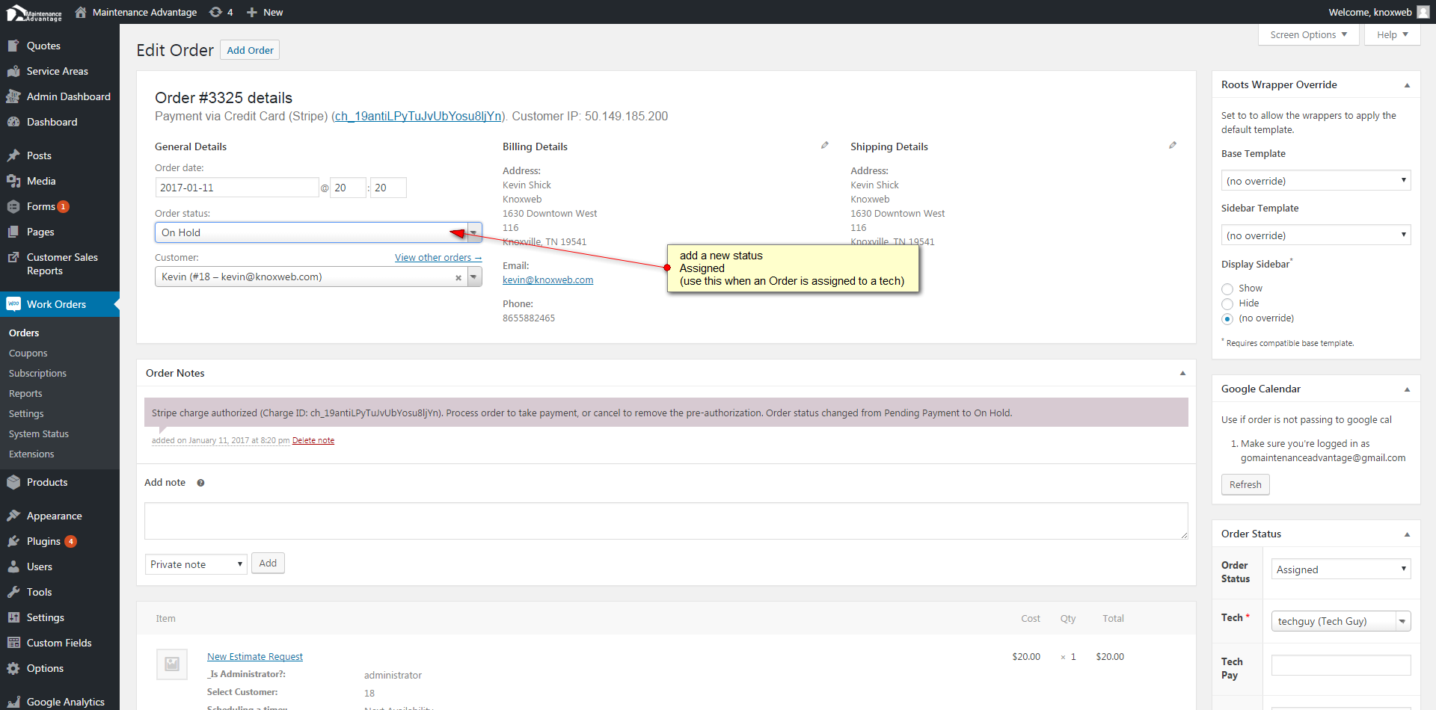Click the Dashboard gauge icon
This screenshot has width=1436, height=710.
[x=13, y=122]
